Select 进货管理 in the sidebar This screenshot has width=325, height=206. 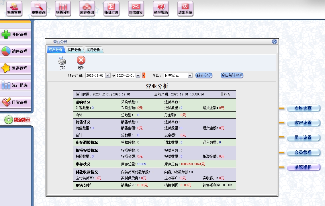pos(16,35)
